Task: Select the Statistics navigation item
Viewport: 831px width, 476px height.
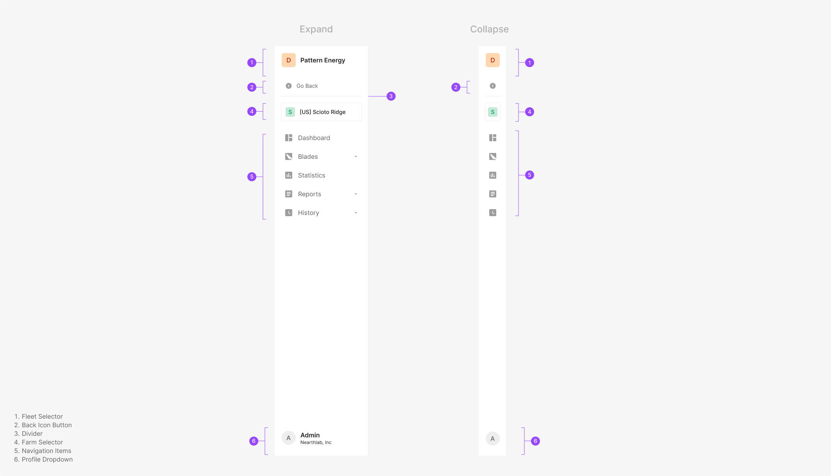Action: point(311,175)
